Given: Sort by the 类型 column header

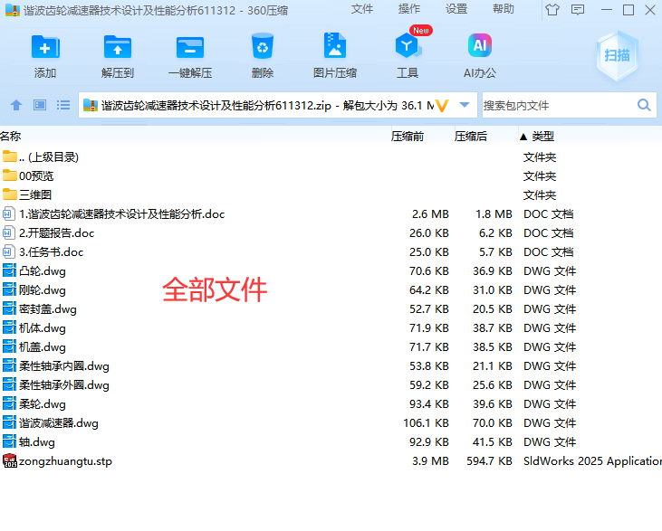Looking at the screenshot, I should coord(542,136).
